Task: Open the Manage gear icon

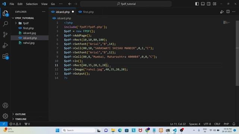Action: [5, 116]
